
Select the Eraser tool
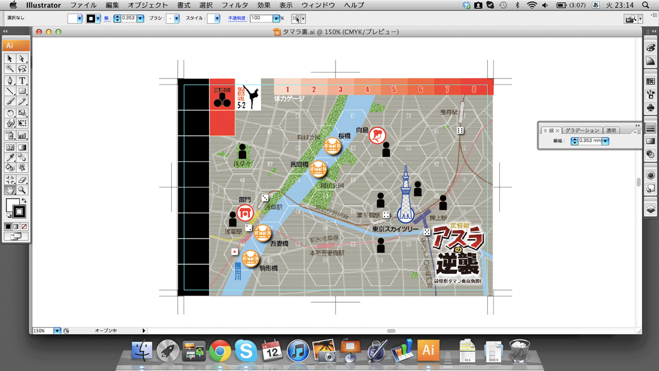point(22,179)
